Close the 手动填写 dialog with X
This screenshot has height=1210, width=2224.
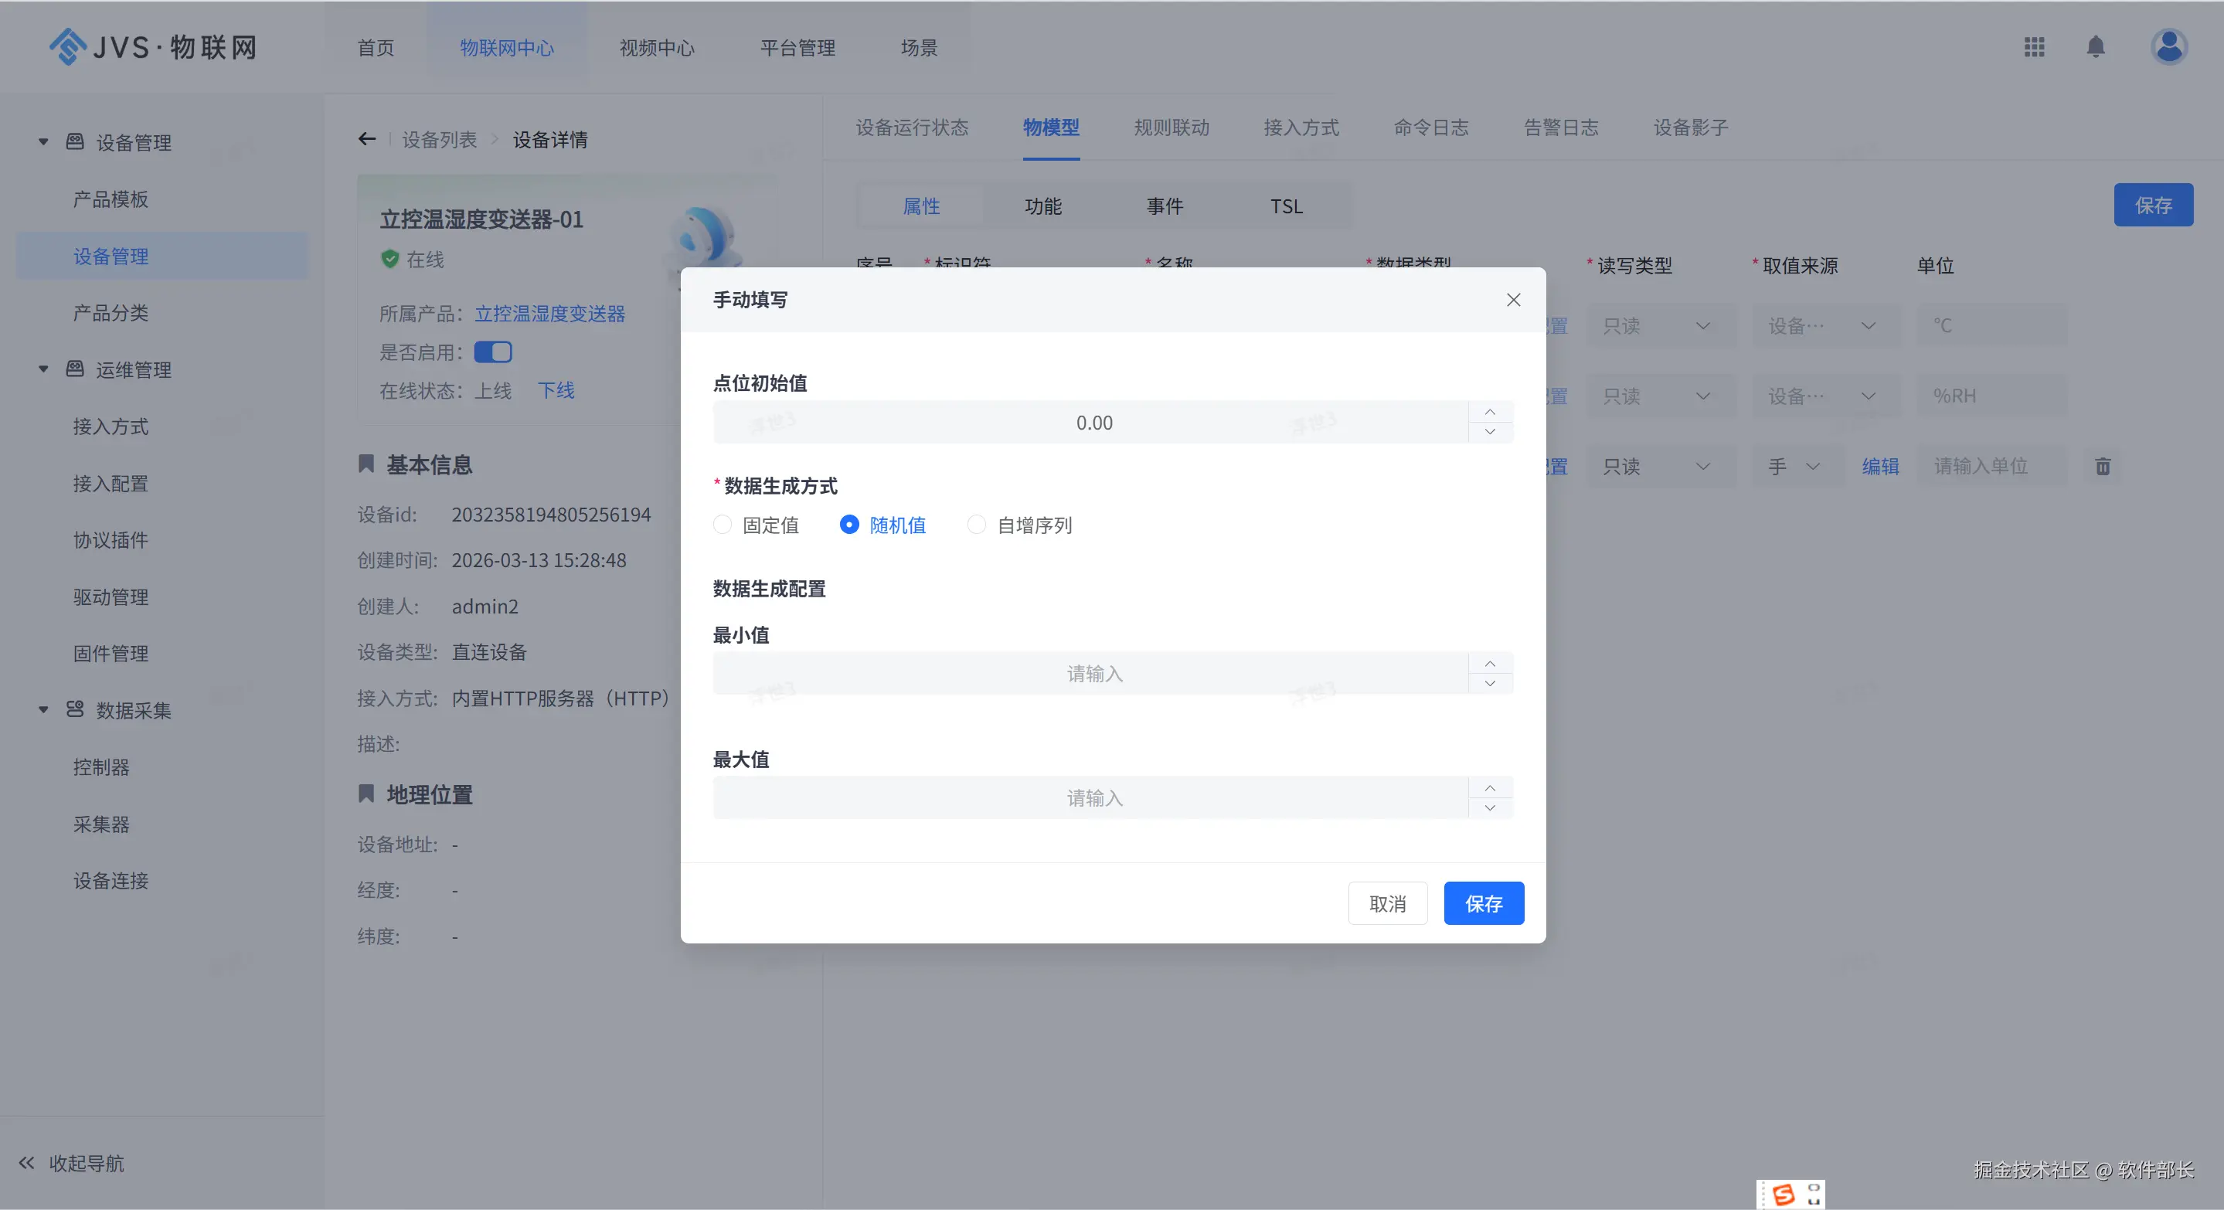click(x=1512, y=300)
